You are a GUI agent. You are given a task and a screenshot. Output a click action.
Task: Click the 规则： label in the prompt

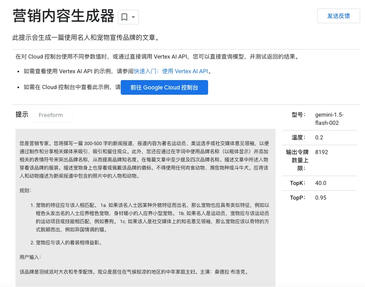tap(25, 190)
